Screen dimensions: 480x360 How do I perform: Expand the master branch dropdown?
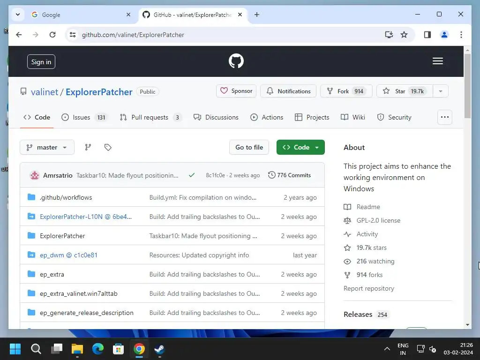[x=47, y=147]
